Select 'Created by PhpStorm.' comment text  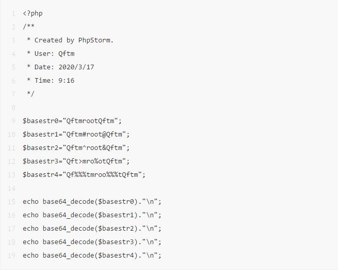[74, 40]
